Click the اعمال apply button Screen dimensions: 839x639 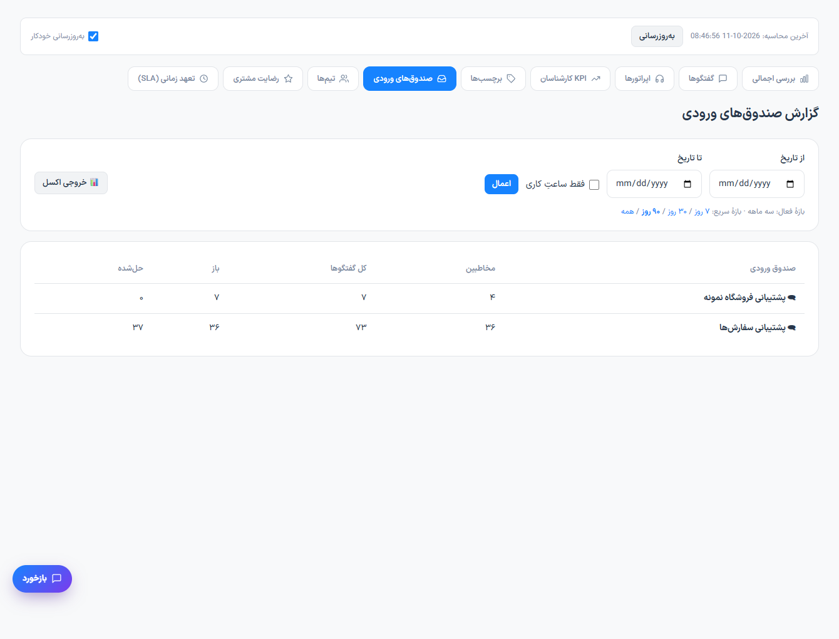coord(502,184)
